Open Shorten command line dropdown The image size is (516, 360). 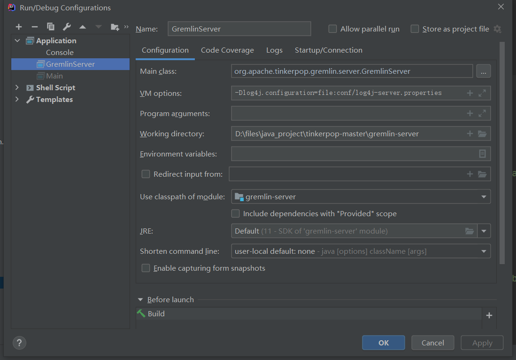click(484, 251)
